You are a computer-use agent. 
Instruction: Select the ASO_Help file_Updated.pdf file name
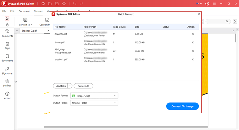click(x=63, y=51)
